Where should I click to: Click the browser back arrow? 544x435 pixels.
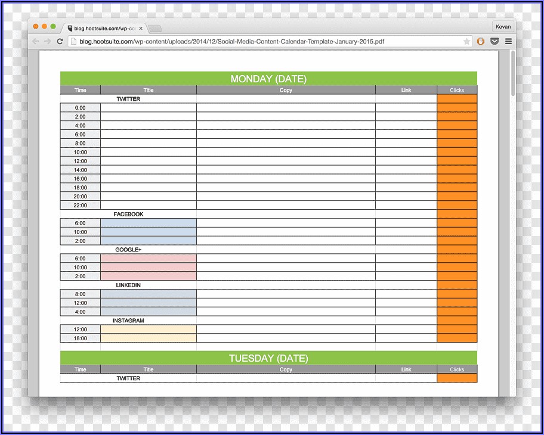click(x=36, y=42)
